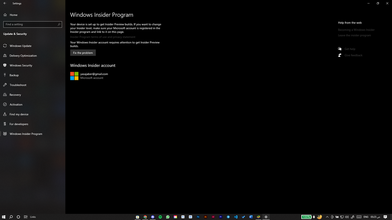
Task: Click the search magnifier in settings box
Action: point(59,24)
